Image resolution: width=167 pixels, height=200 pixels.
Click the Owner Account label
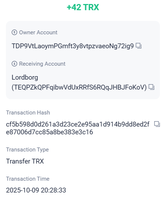coord(38,32)
